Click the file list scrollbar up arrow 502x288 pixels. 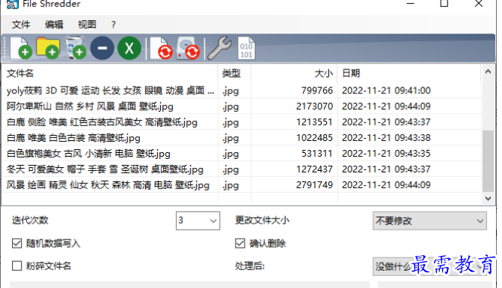pos(488,72)
